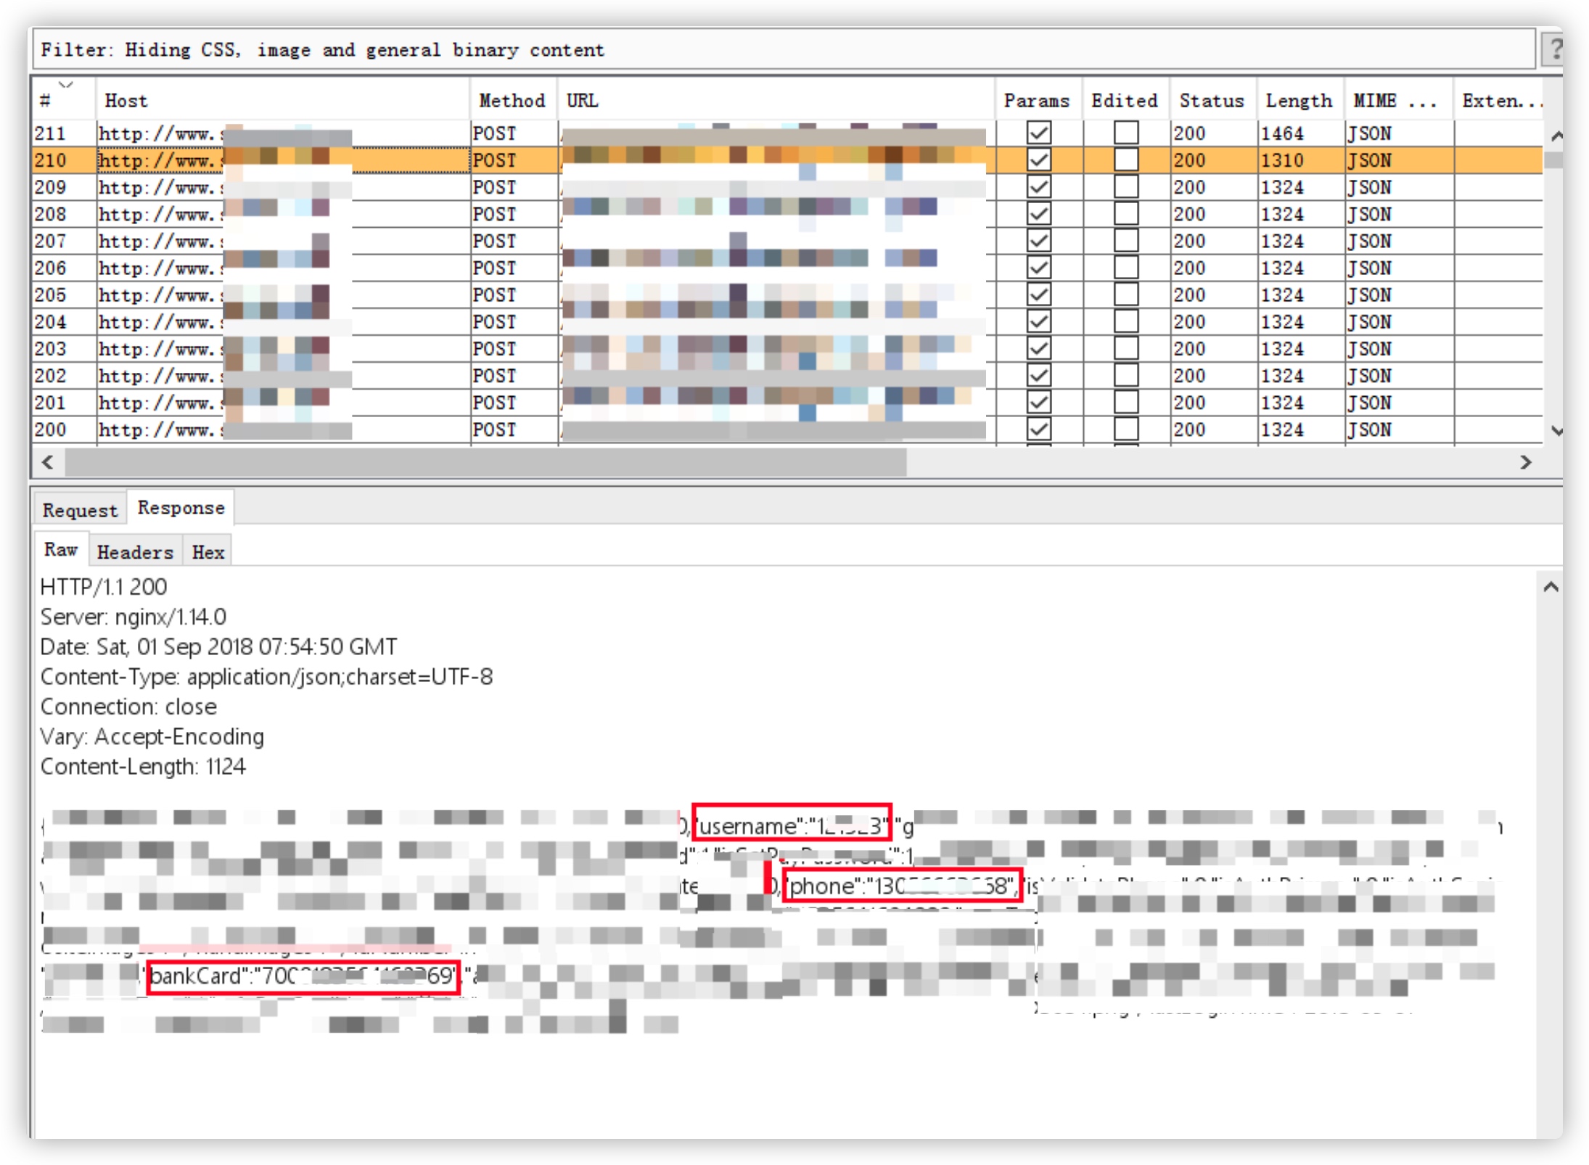Click the horizontal scroll left arrow
This screenshot has height=1165, width=1589.
coord(48,462)
